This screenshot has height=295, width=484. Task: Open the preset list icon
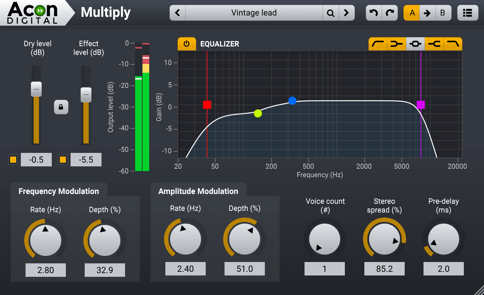tap(468, 12)
